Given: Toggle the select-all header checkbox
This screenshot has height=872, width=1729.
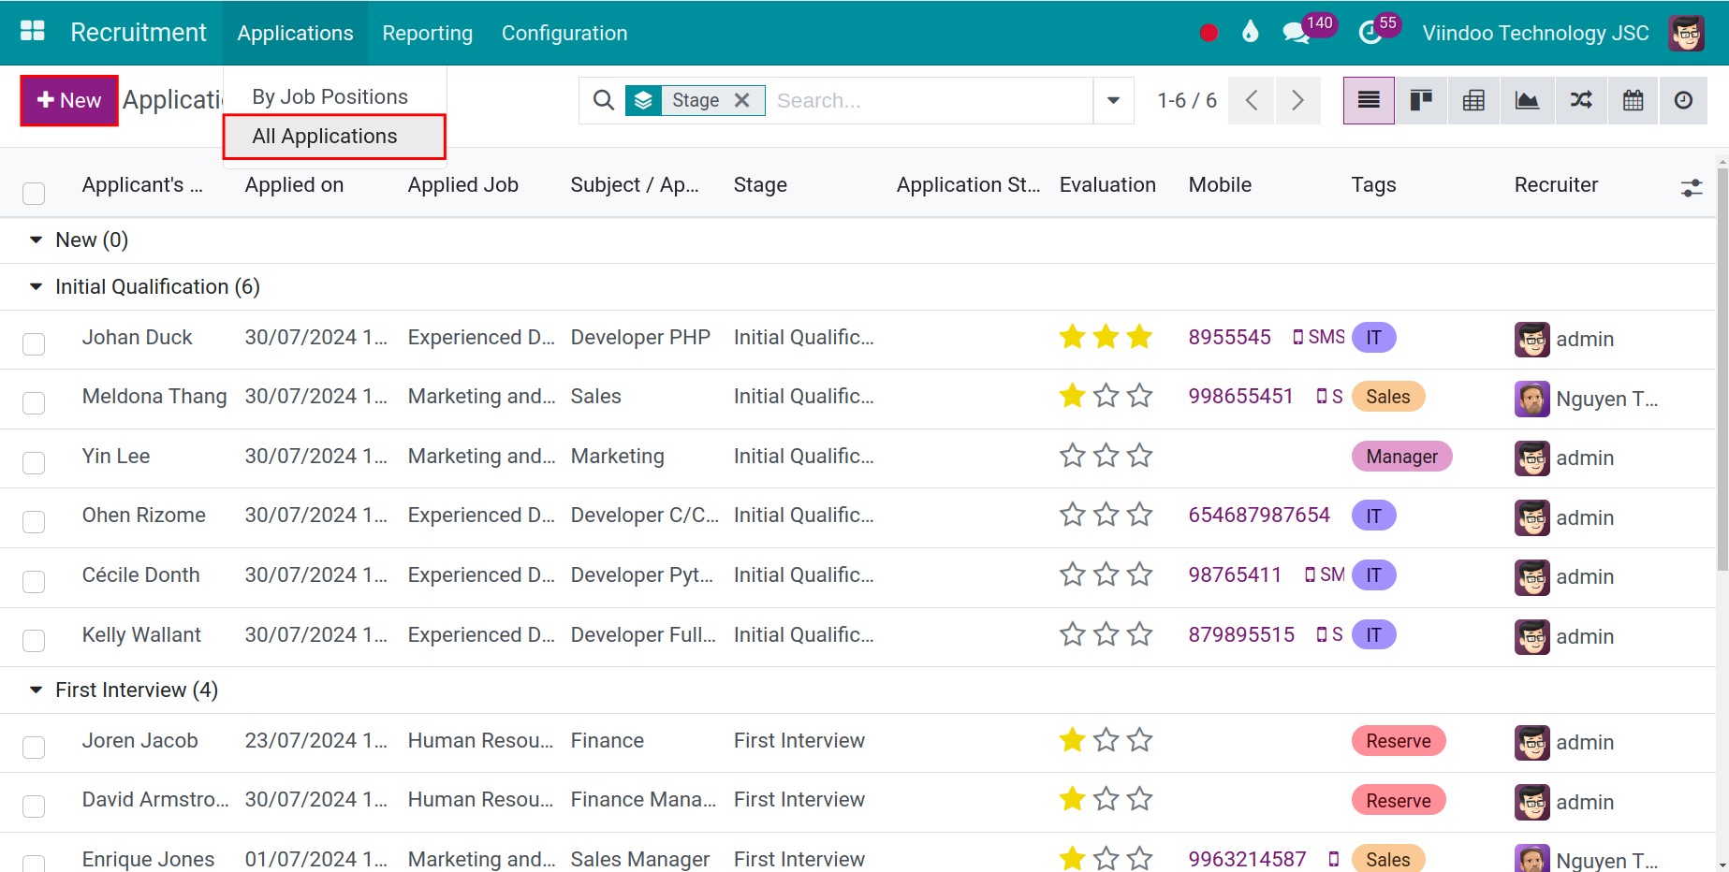Looking at the screenshot, I should click(x=34, y=193).
